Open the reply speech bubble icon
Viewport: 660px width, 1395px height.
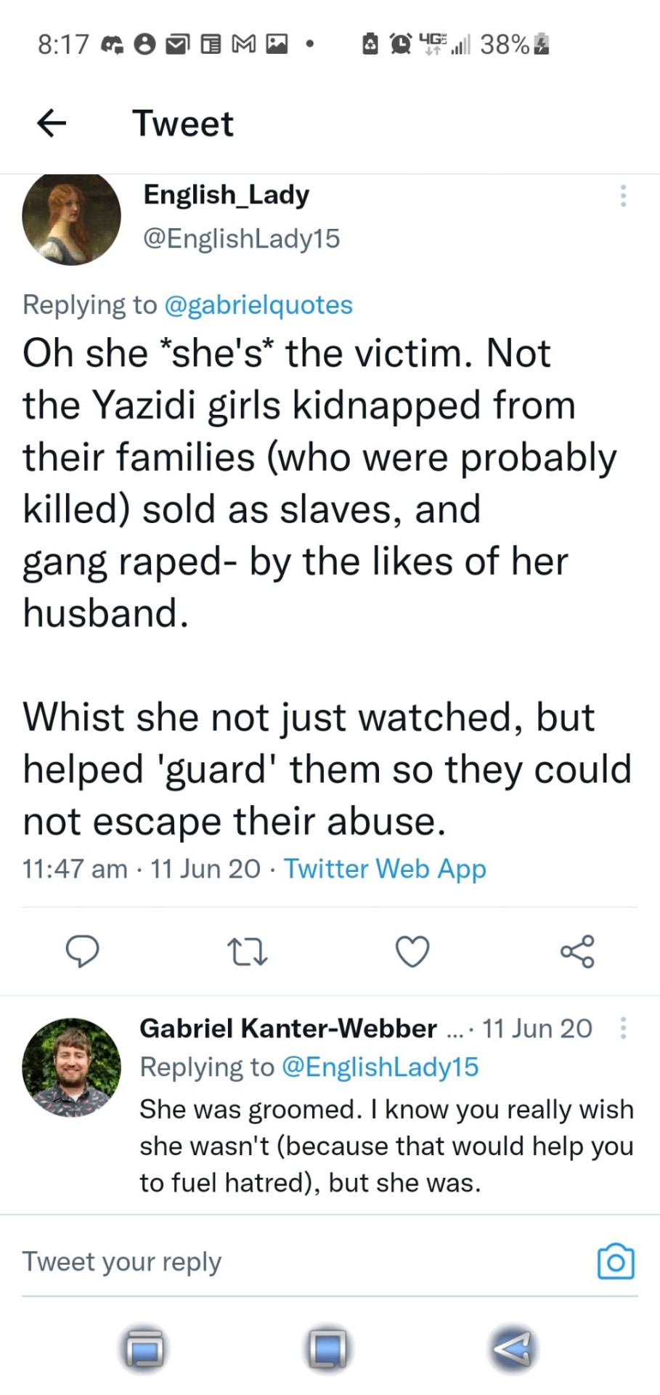[82, 951]
